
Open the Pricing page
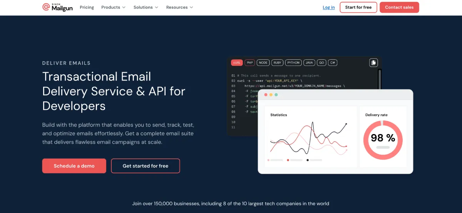[87, 7]
